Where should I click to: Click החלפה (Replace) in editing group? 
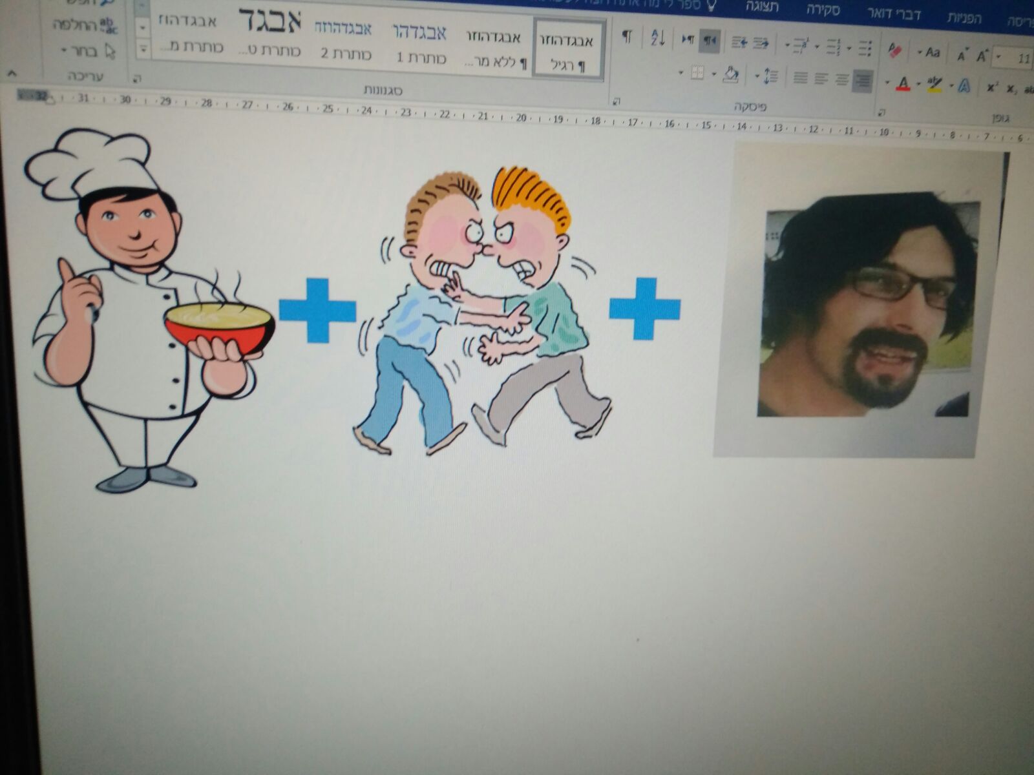84,26
